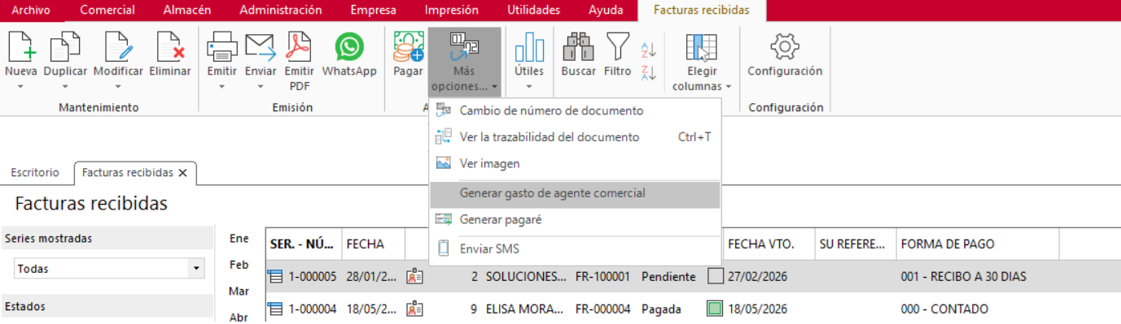
Task: Click document icon of row 1-000004
Action: pos(275,309)
